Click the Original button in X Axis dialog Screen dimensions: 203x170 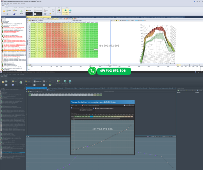(132, 105)
